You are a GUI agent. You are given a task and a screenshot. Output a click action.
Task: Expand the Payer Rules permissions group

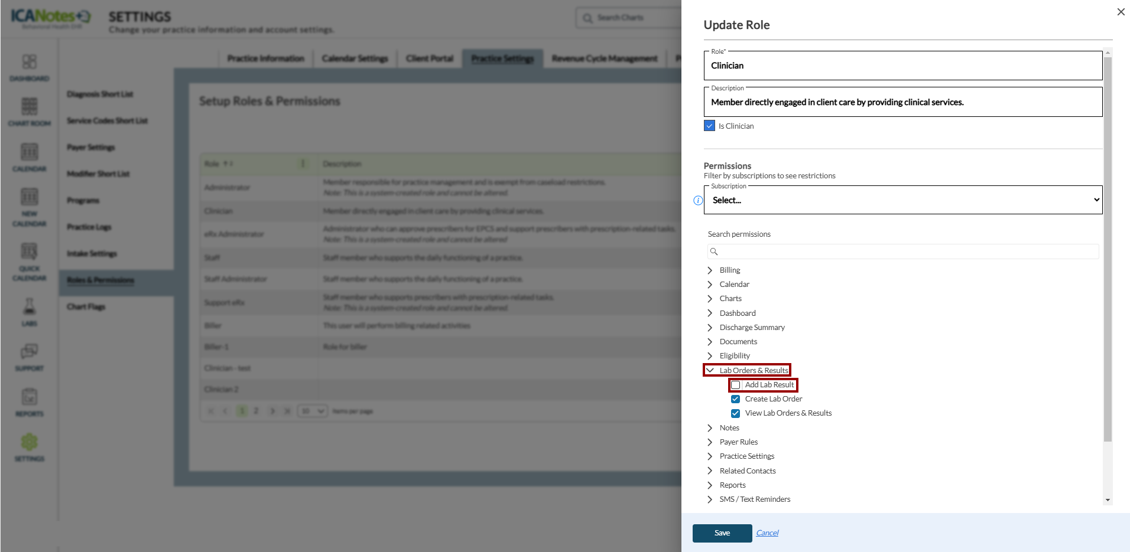pyautogui.click(x=710, y=442)
